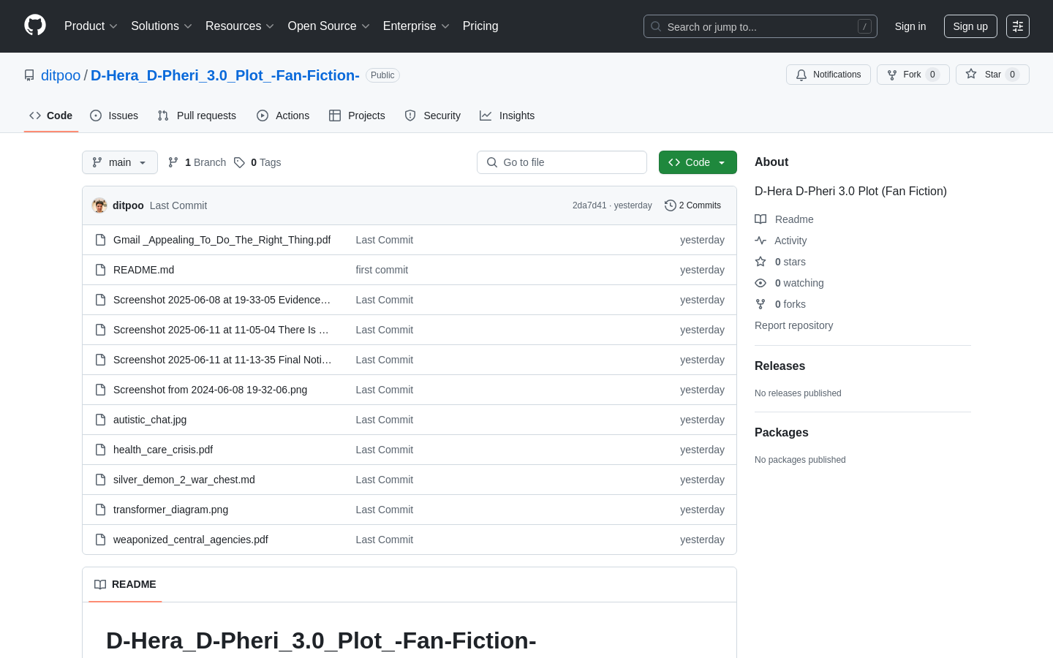Open the Projects tab
This screenshot has width=1053, height=658.
[357, 116]
